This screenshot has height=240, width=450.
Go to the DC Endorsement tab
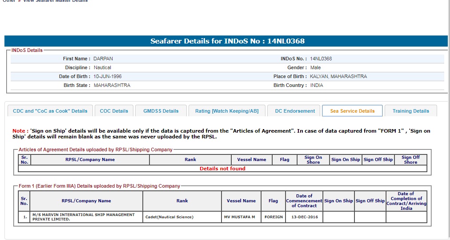point(295,111)
